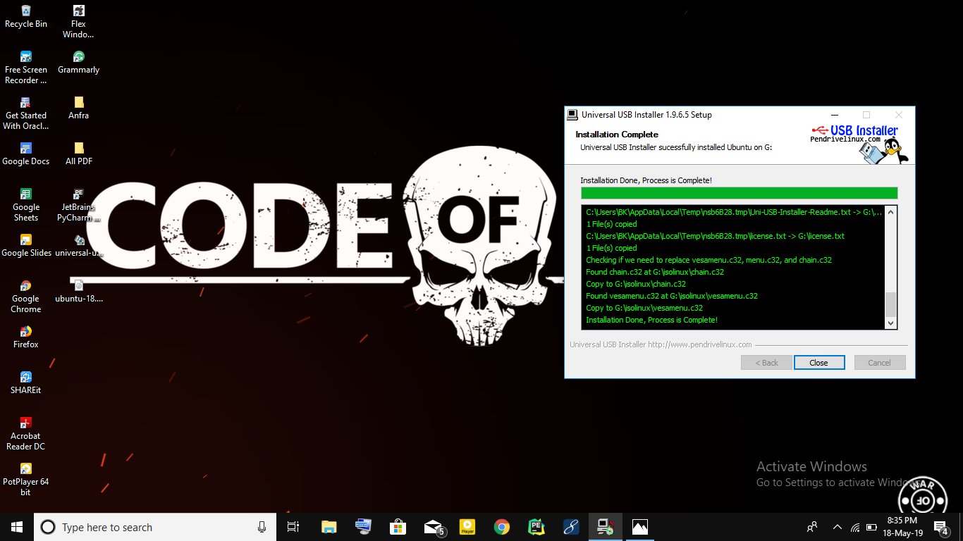Click installer title bar window icon
The height and width of the screenshot is (541, 963).
click(x=572, y=115)
